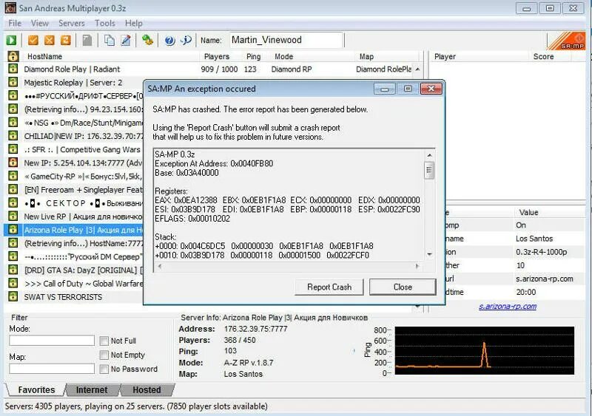Click the green Connect play icon in toolbar
The width and height of the screenshot is (592, 416).
(x=11, y=40)
